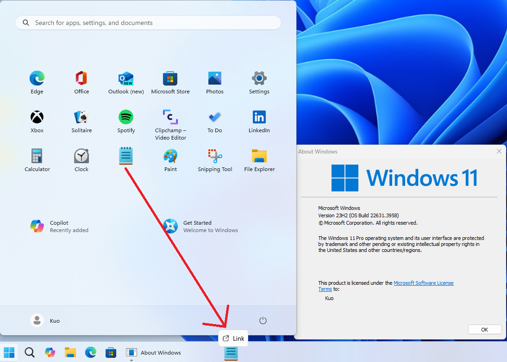Open the Kuo user account menu
507x362 pixels.
pos(45,320)
